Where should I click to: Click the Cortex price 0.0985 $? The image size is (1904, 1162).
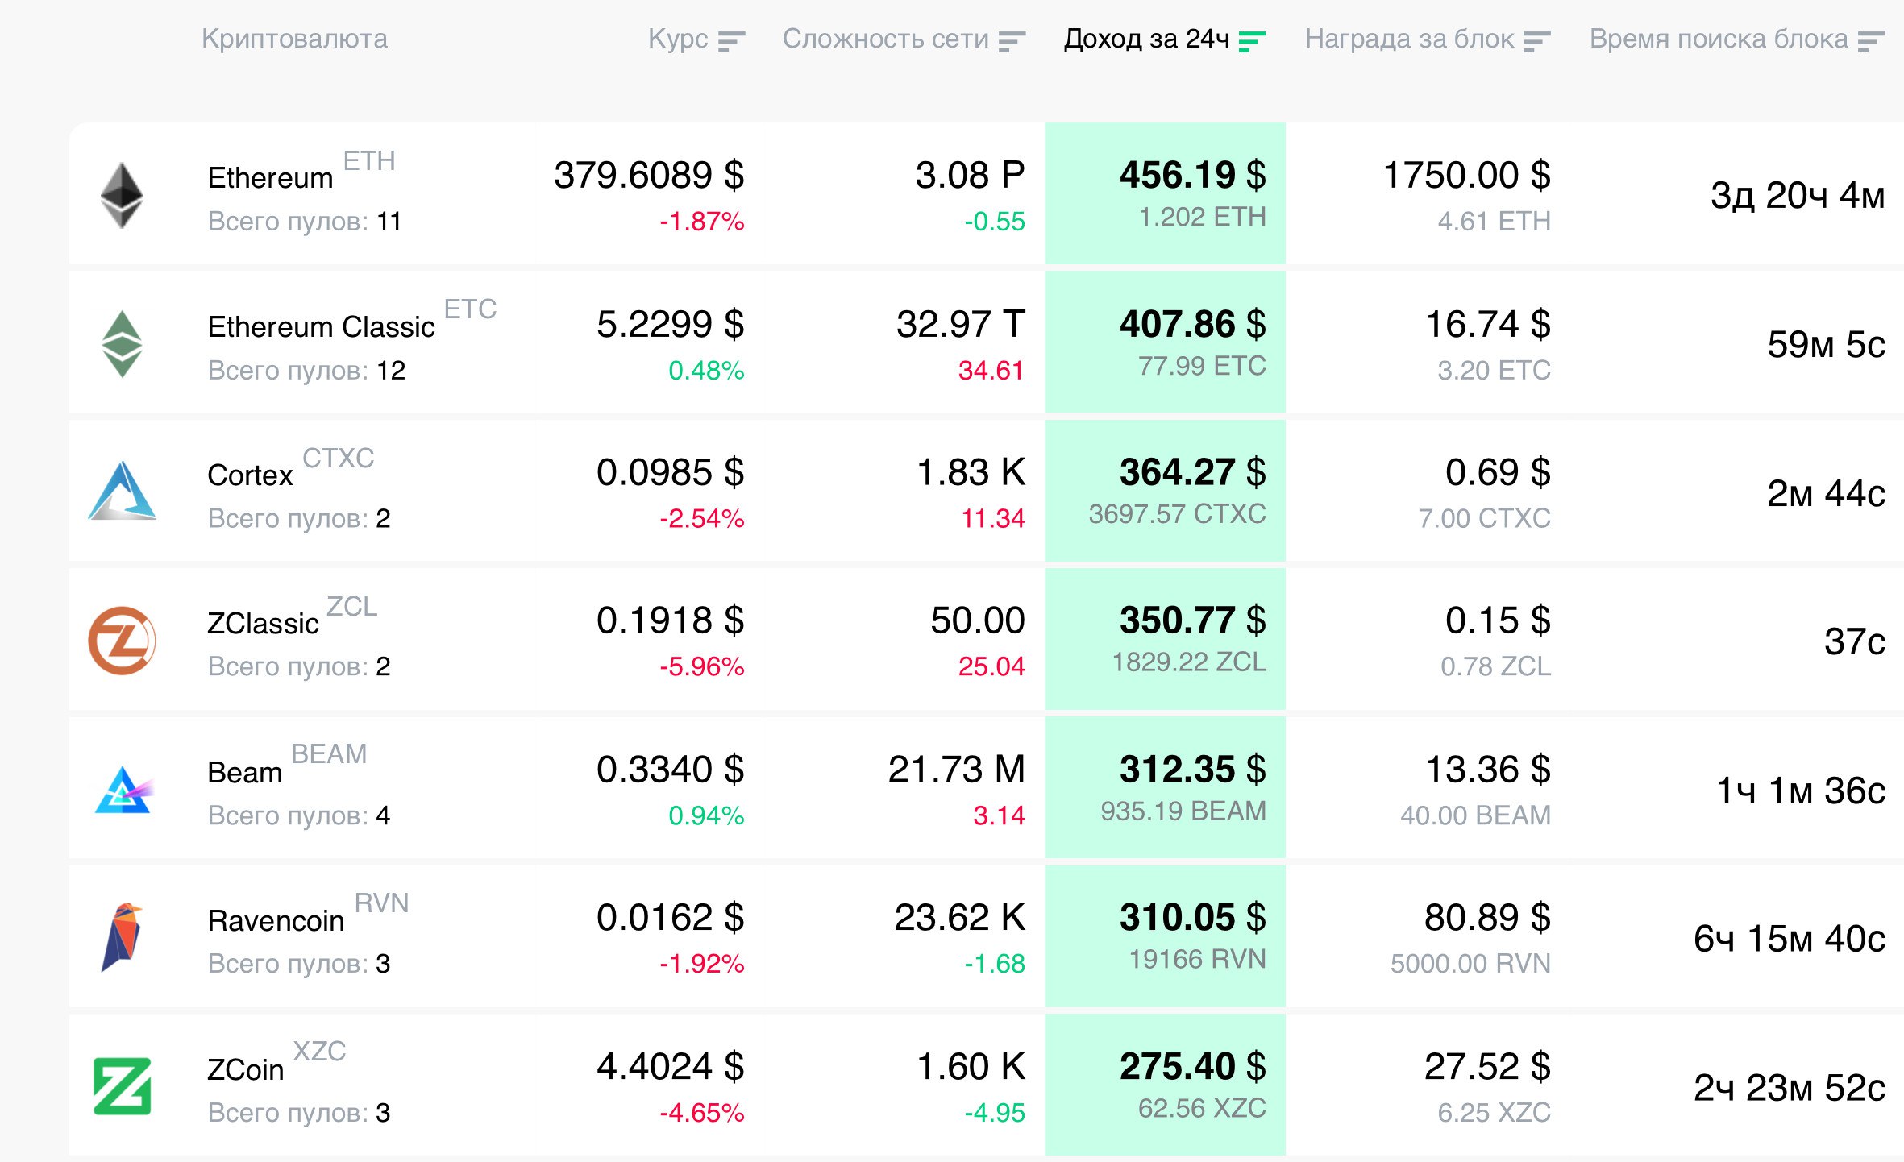[x=671, y=472]
